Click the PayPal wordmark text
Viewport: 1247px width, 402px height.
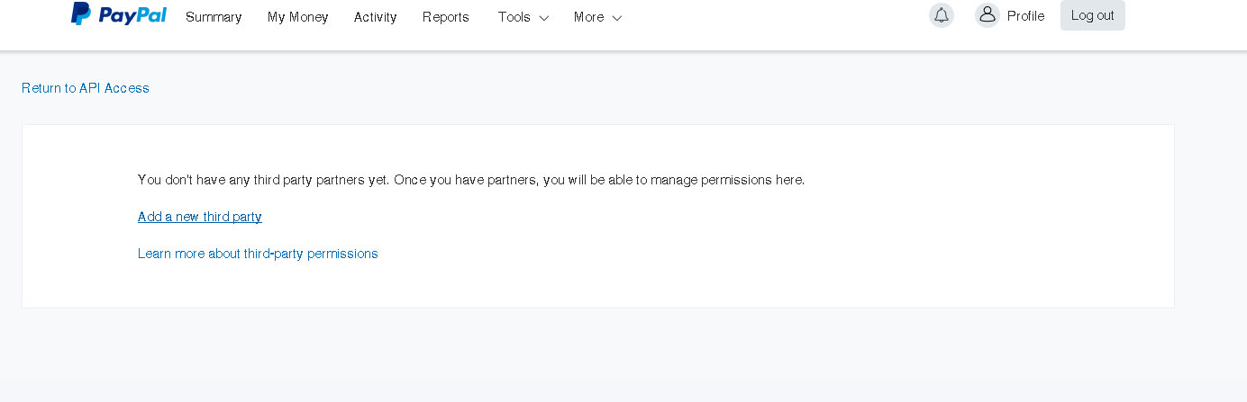pos(132,14)
